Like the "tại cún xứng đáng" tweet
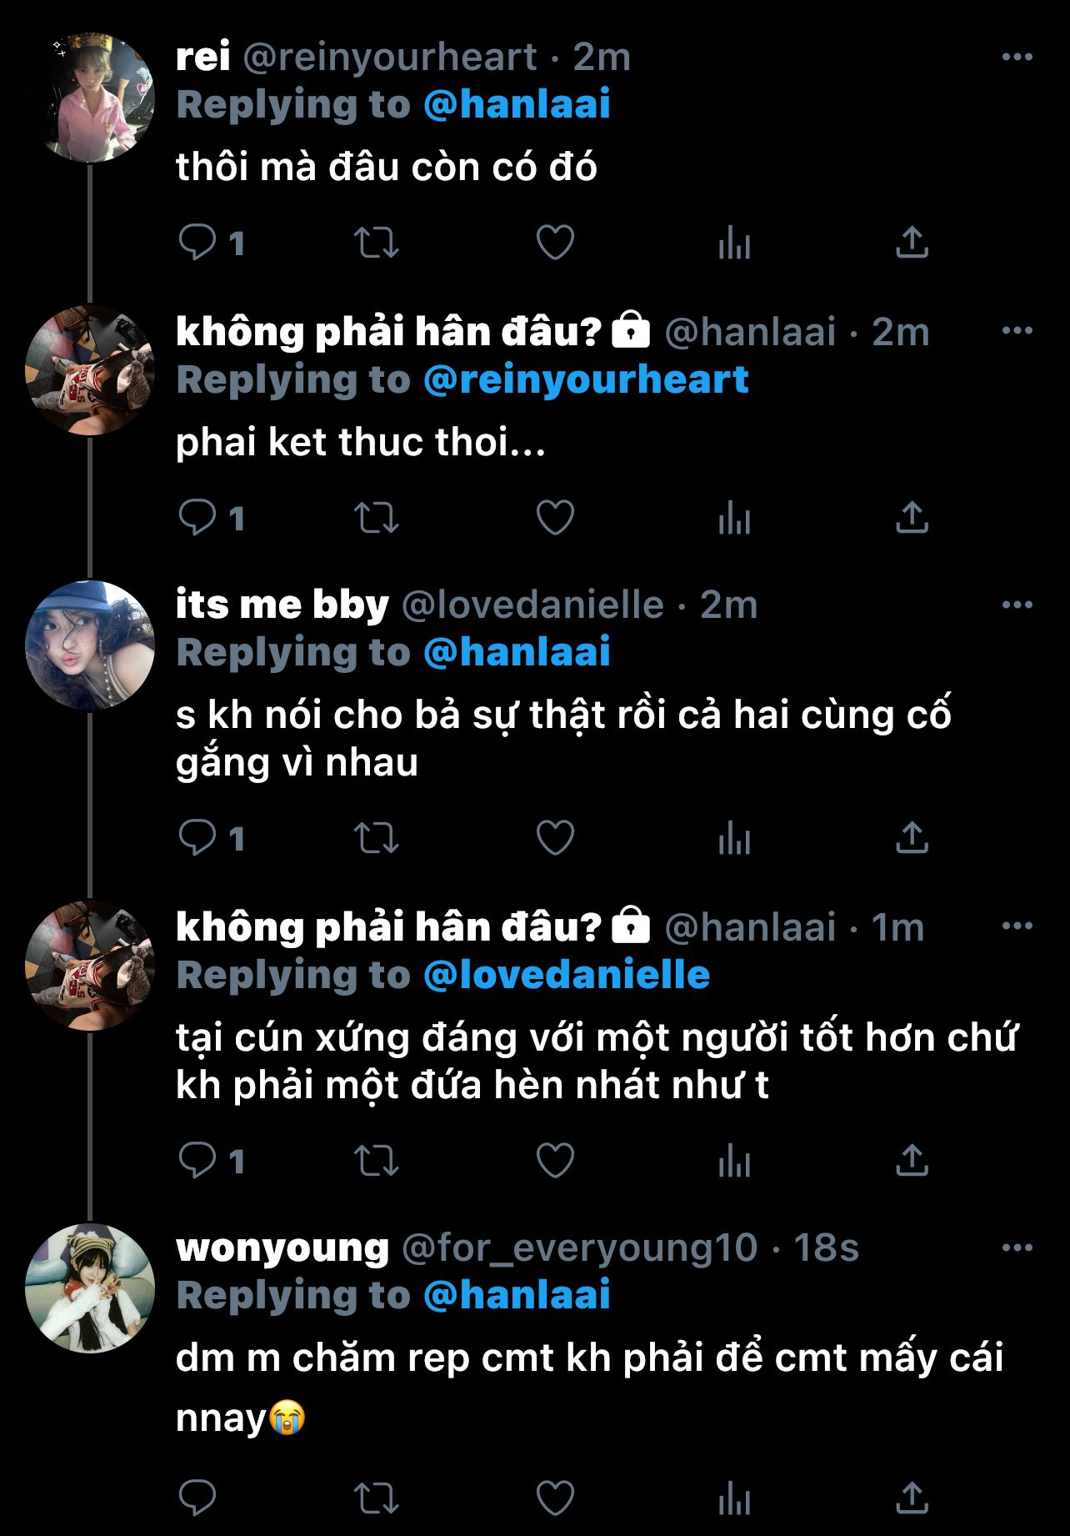This screenshot has width=1070, height=1536. 555,1160
